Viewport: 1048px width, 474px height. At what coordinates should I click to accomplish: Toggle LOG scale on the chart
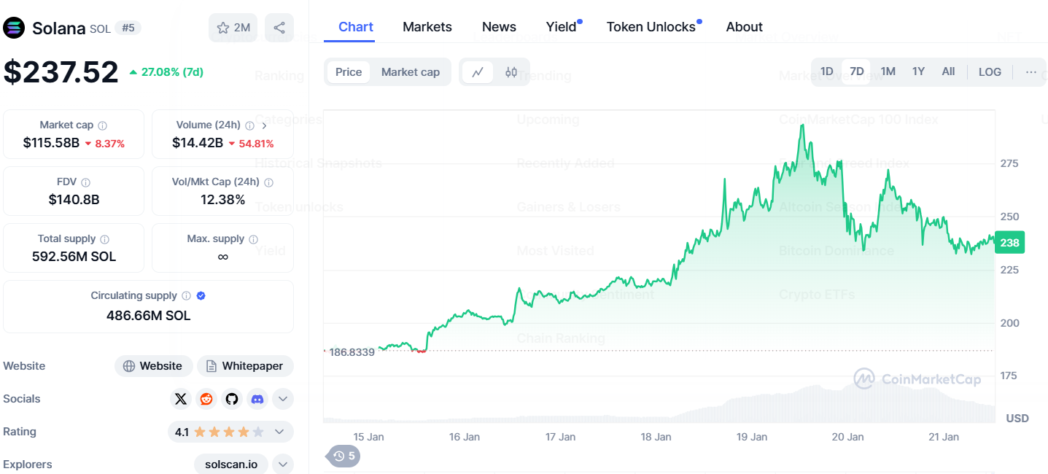990,71
